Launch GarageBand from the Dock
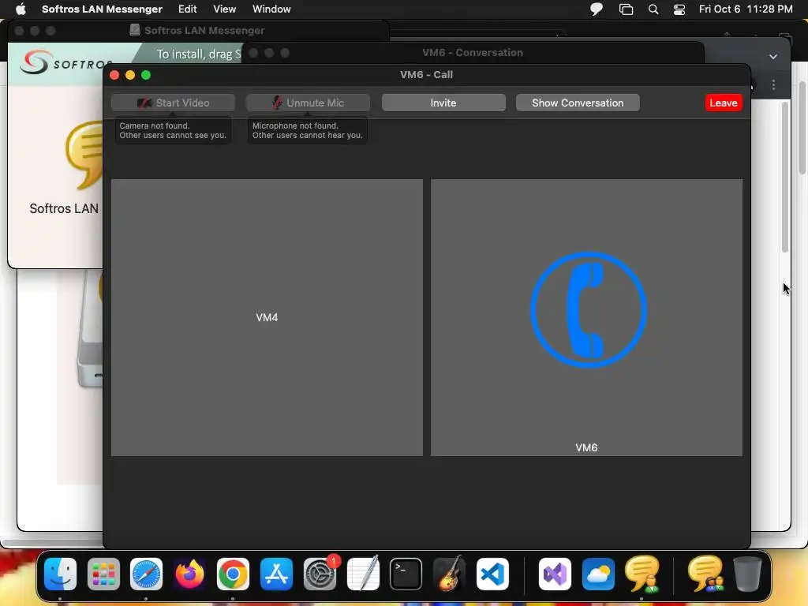Viewport: 808px width, 606px height. click(x=449, y=574)
